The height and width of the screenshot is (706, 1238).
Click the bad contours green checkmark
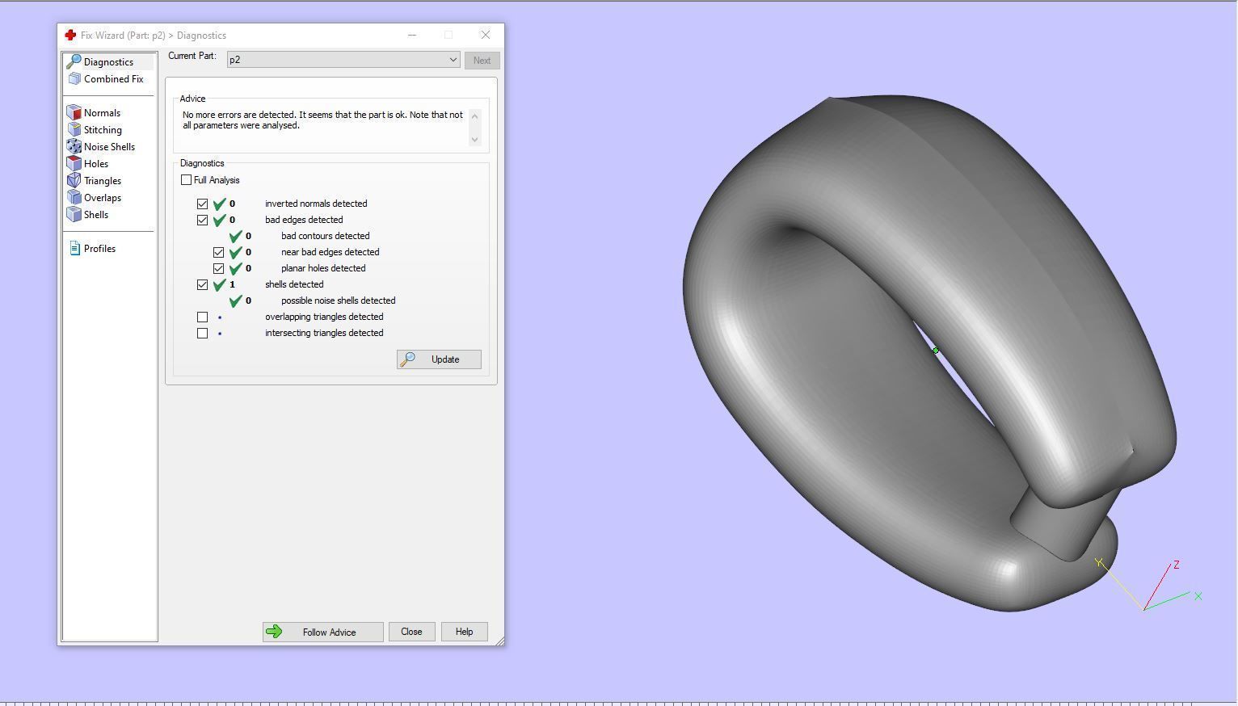point(235,236)
